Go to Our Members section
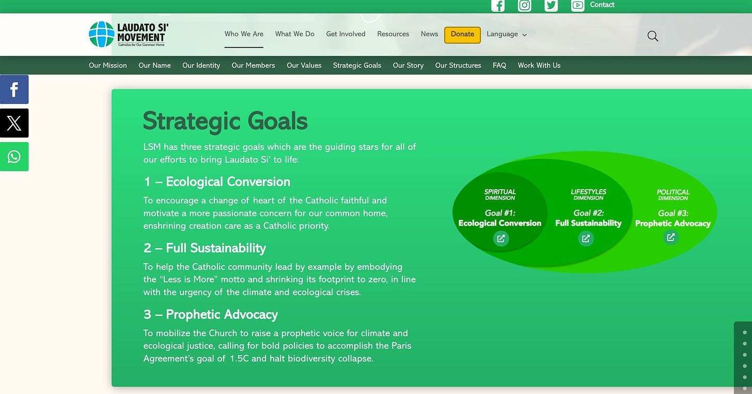752x394 pixels. tap(253, 65)
